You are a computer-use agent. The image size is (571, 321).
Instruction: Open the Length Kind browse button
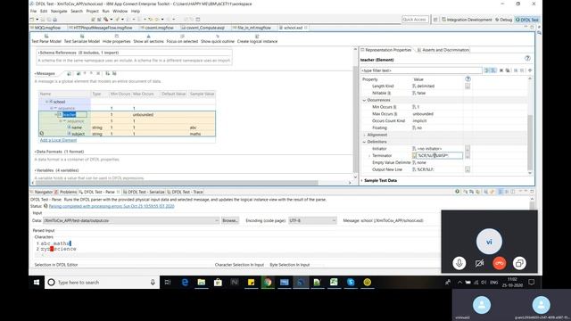(468, 86)
